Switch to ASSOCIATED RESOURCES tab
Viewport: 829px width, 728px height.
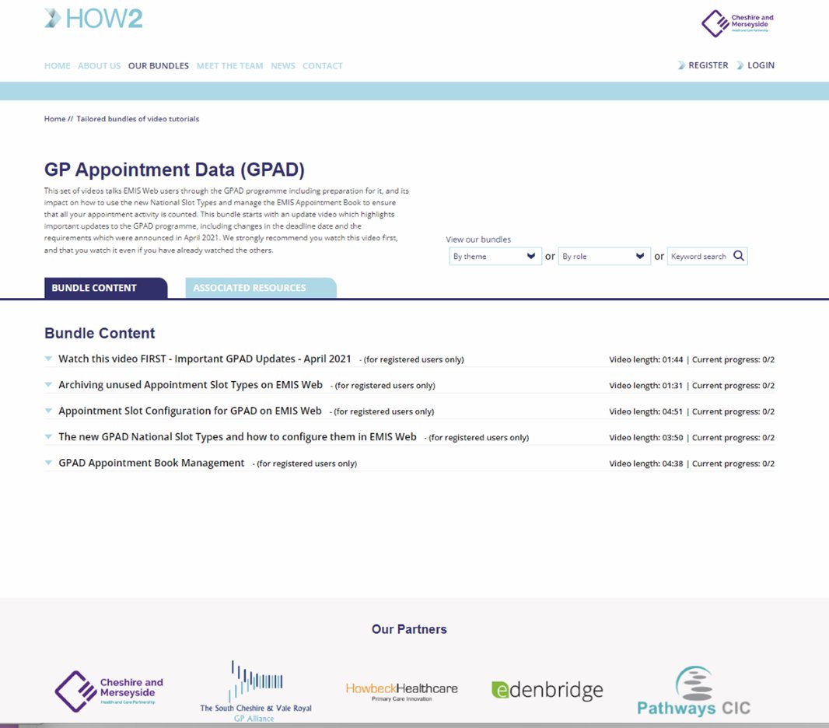(261, 288)
